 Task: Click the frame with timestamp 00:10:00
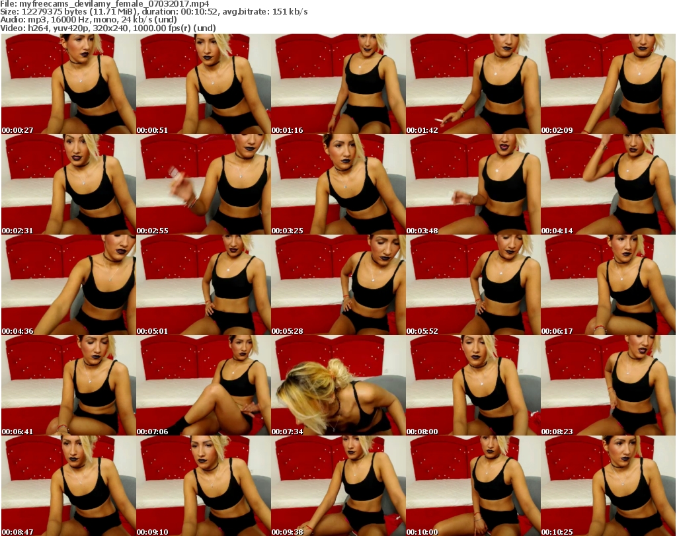[x=473, y=486]
